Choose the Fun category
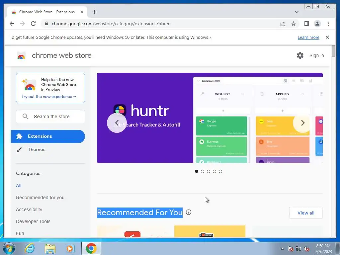 pyautogui.click(x=20, y=233)
